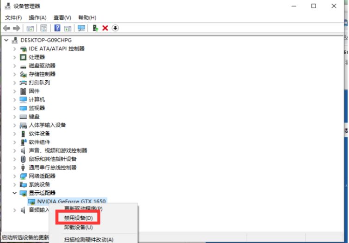
Task: Expand the IDE ATA/ATAPI 控制器 node
Action: click(x=15, y=49)
